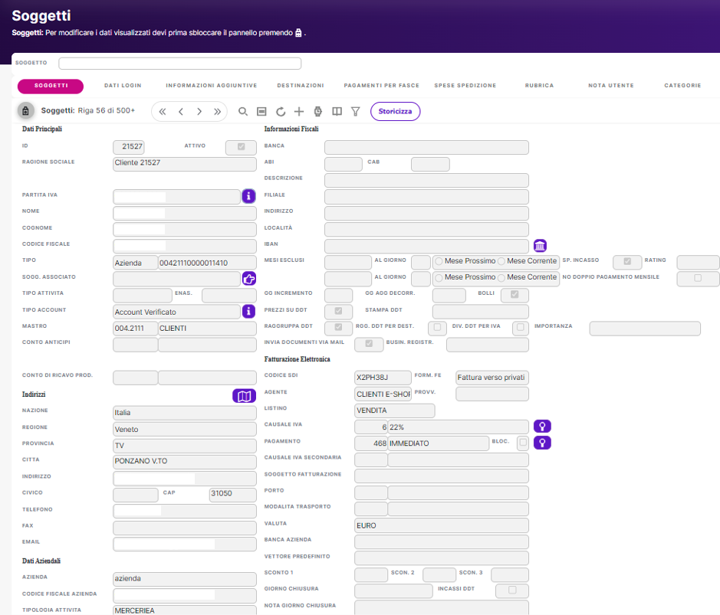Go to the previous record
Screen dimensions: 720x615
pyautogui.click(x=181, y=112)
